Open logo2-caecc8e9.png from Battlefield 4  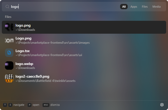click(84, 78)
